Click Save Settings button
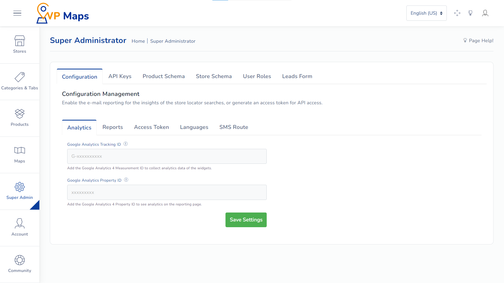Viewport: 504px width, 283px height. coord(246,220)
